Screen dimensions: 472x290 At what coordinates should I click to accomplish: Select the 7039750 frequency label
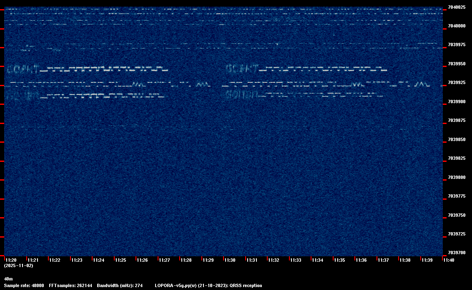[457, 215]
